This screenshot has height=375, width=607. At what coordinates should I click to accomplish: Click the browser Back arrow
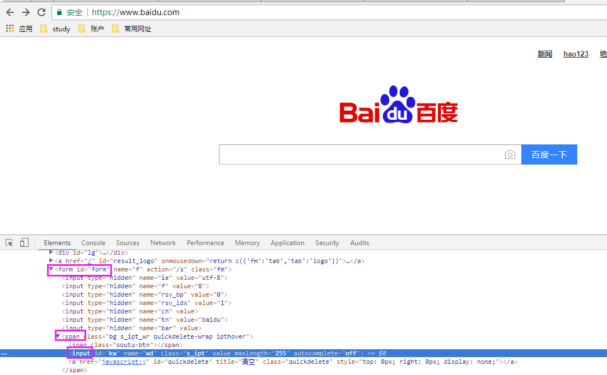coord(10,12)
